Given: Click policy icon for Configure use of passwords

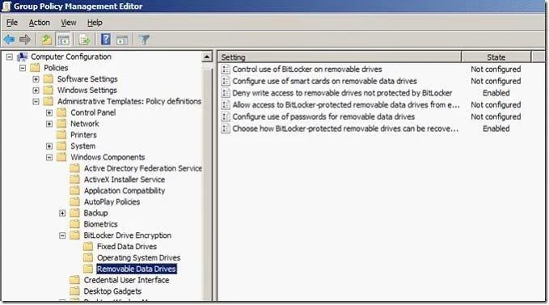Looking at the screenshot, I should click(x=226, y=117).
